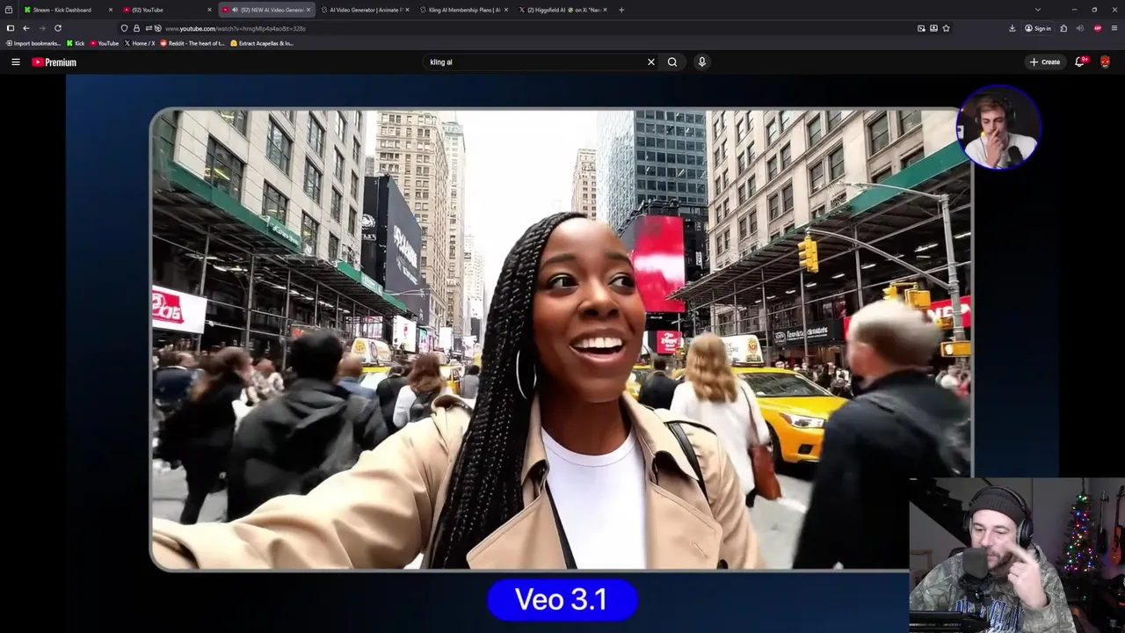Viewport: 1125px width, 633px height.
Task: Open the YouTube notifications bell
Action: point(1079,62)
